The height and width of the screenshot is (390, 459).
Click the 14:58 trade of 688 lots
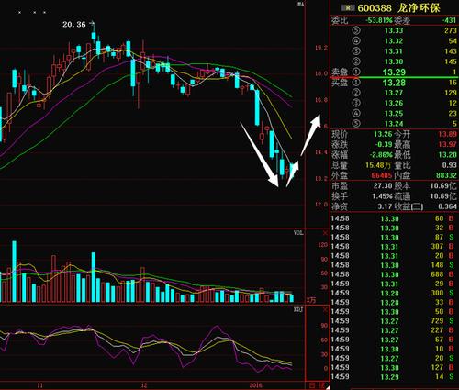[393, 274]
